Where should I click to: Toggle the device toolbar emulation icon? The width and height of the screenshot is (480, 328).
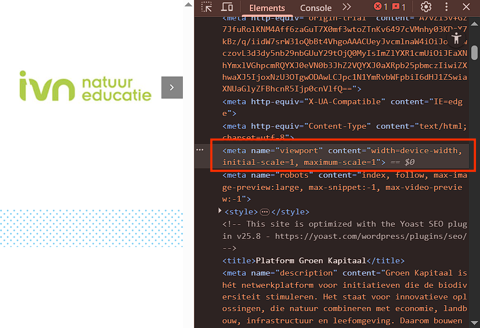pyautogui.click(x=227, y=7)
